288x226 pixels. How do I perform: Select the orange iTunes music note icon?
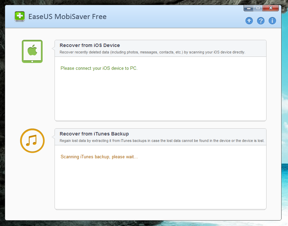click(32, 141)
